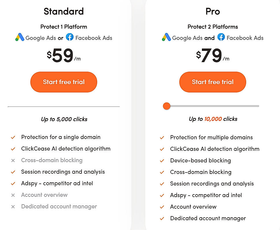Click the X mark beside Account overview under Standard
280x230 pixels.
point(13,195)
